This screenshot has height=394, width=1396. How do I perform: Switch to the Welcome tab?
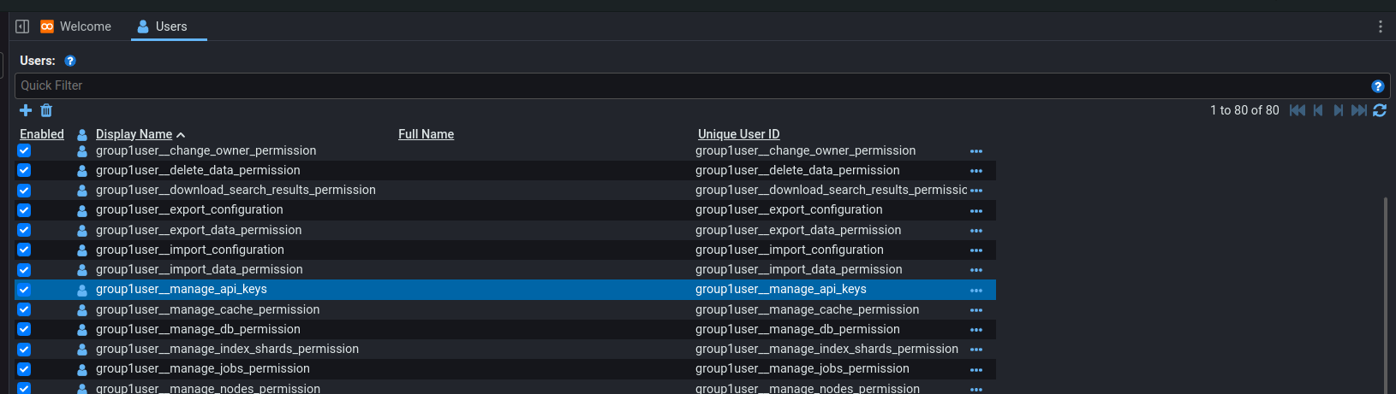point(76,26)
